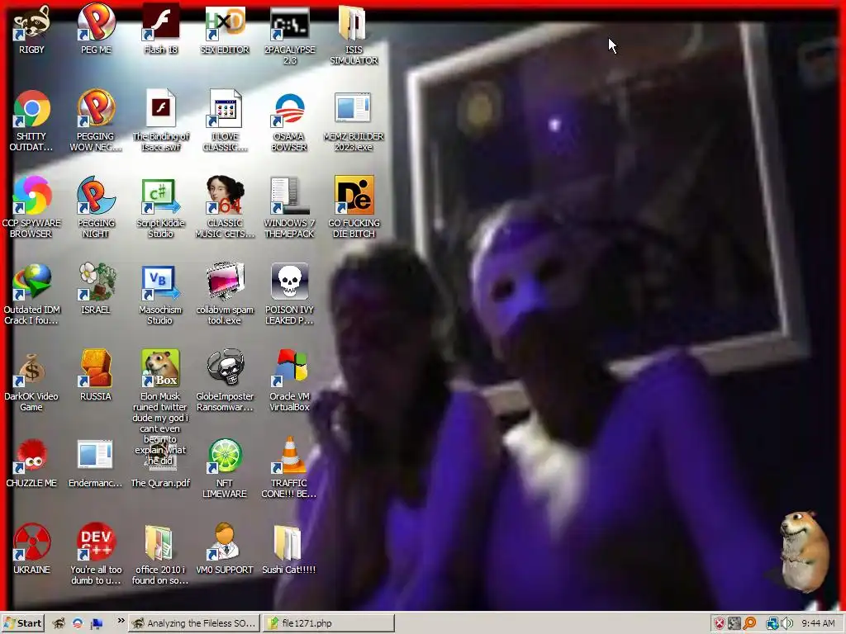Click the red security shield tray icon
The width and height of the screenshot is (846, 634).
click(x=720, y=624)
